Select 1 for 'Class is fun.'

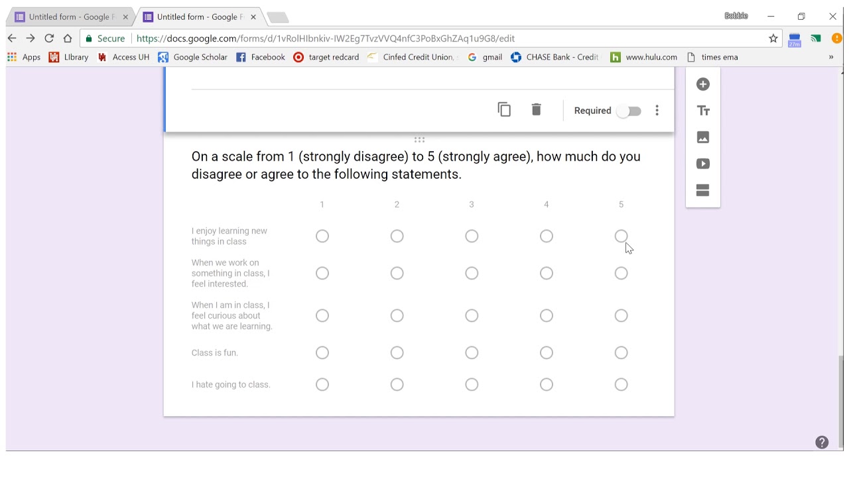click(x=322, y=352)
